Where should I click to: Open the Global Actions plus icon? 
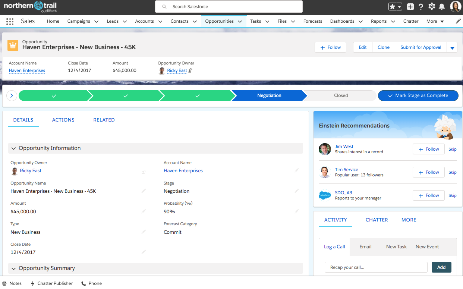tap(410, 6)
